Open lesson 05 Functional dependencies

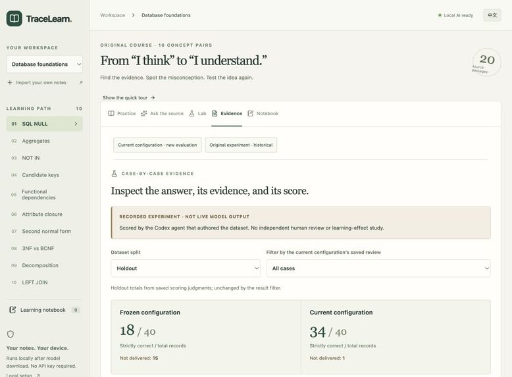44,195
